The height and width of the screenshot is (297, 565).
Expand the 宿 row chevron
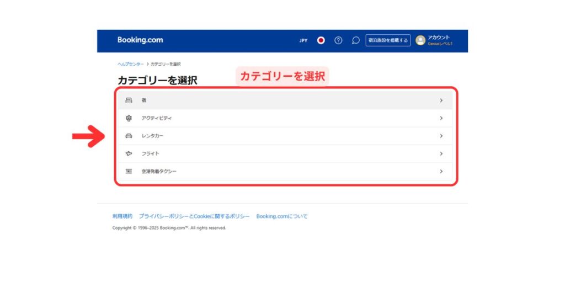441,100
